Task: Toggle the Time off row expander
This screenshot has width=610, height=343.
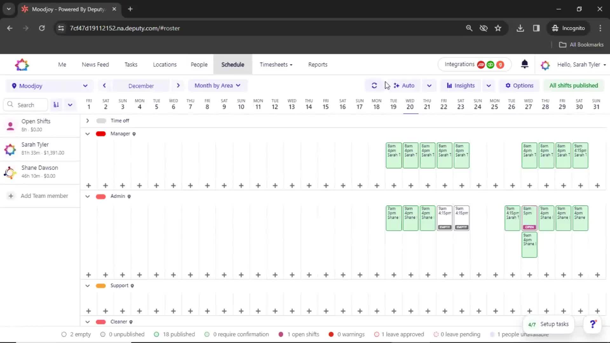Action: (88, 121)
